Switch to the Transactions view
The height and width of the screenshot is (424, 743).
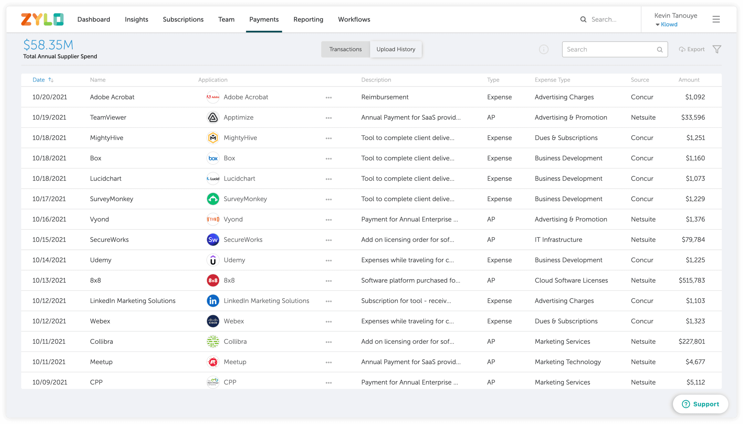tap(345, 49)
